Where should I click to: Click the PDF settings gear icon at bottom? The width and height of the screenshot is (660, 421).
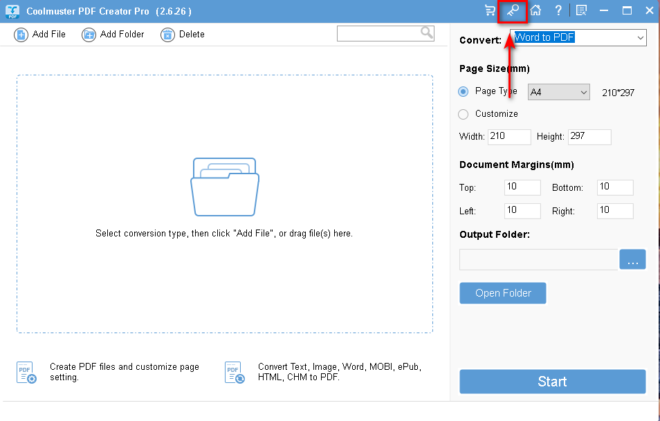click(26, 373)
